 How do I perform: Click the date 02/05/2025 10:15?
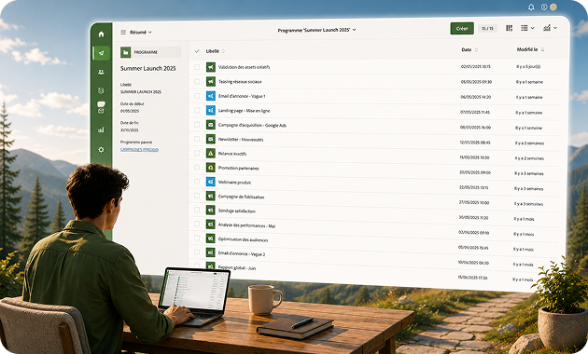pos(475,67)
